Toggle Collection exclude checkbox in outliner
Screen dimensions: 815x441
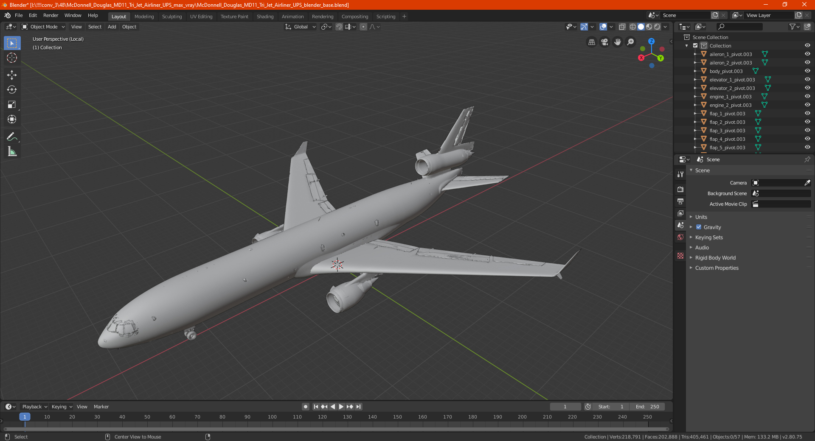click(695, 45)
